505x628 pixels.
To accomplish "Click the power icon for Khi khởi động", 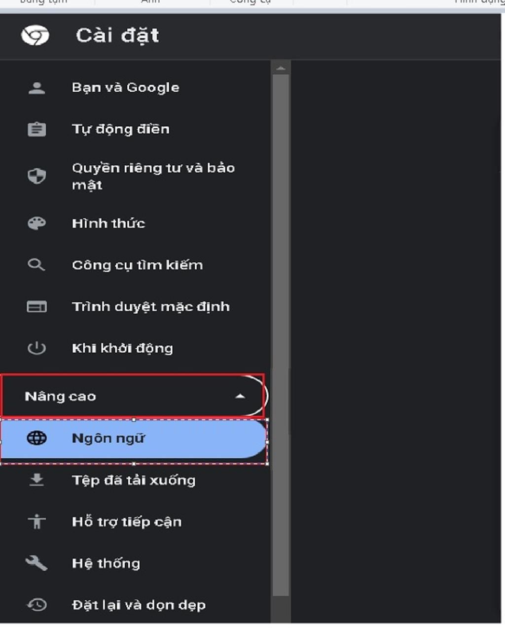I will click(x=36, y=348).
